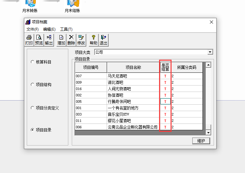Click project number cell 003
Viewport: 245px width, 173px height.
91,114
